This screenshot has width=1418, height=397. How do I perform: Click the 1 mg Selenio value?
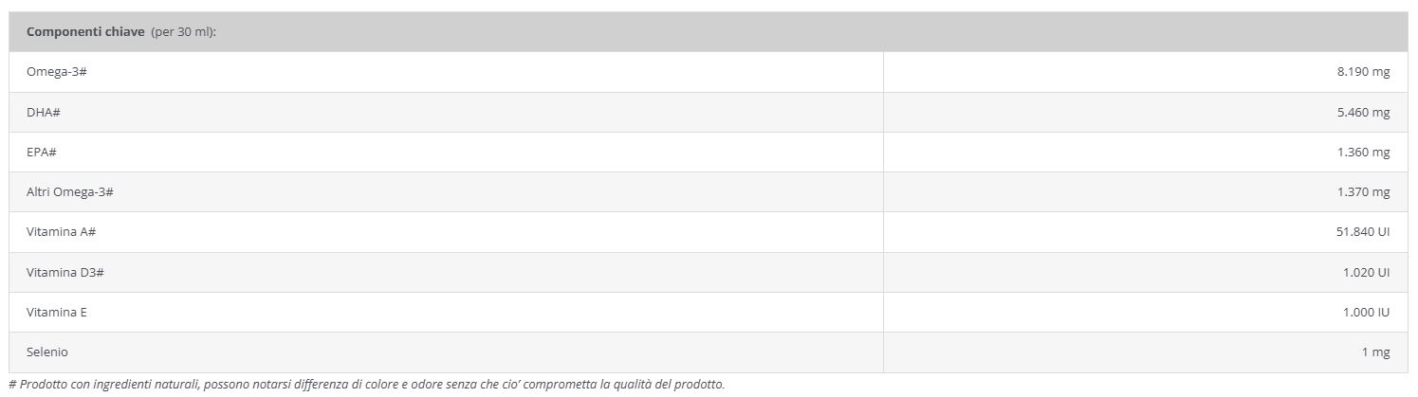[1376, 352]
